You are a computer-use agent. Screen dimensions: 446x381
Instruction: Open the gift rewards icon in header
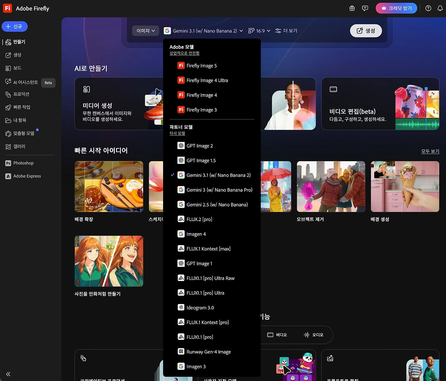pyautogui.click(x=352, y=8)
